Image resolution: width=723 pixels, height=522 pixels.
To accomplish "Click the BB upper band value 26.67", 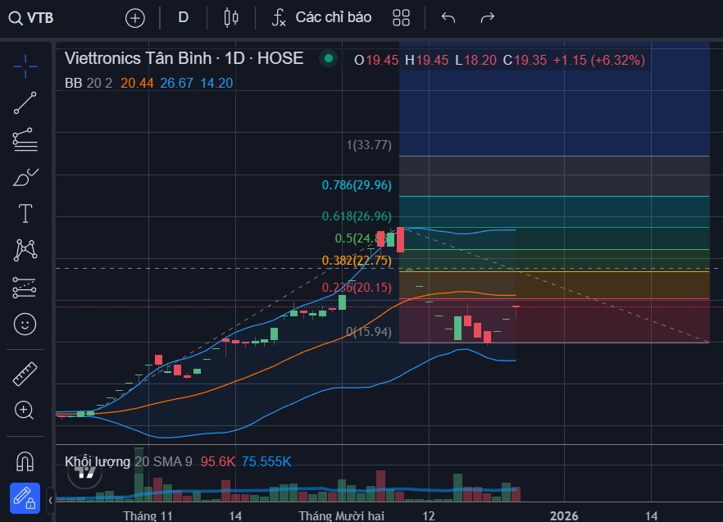I will click(176, 83).
